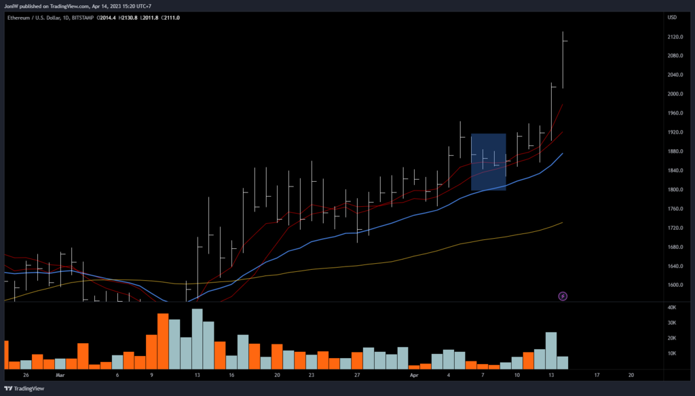Select the blue moving average line end
The width and height of the screenshot is (695, 396).
562,154
